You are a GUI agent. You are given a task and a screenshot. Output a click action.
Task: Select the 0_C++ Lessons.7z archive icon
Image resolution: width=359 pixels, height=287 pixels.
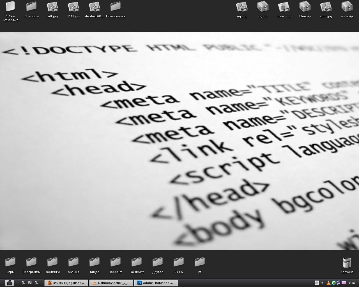pos(10,6)
